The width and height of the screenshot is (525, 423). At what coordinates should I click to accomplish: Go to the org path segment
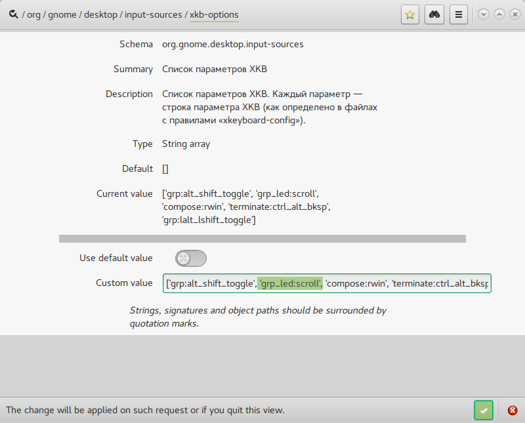coord(33,14)
